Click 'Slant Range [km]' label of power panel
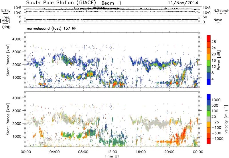Screen dimensions: 229x158 (8, 60)
